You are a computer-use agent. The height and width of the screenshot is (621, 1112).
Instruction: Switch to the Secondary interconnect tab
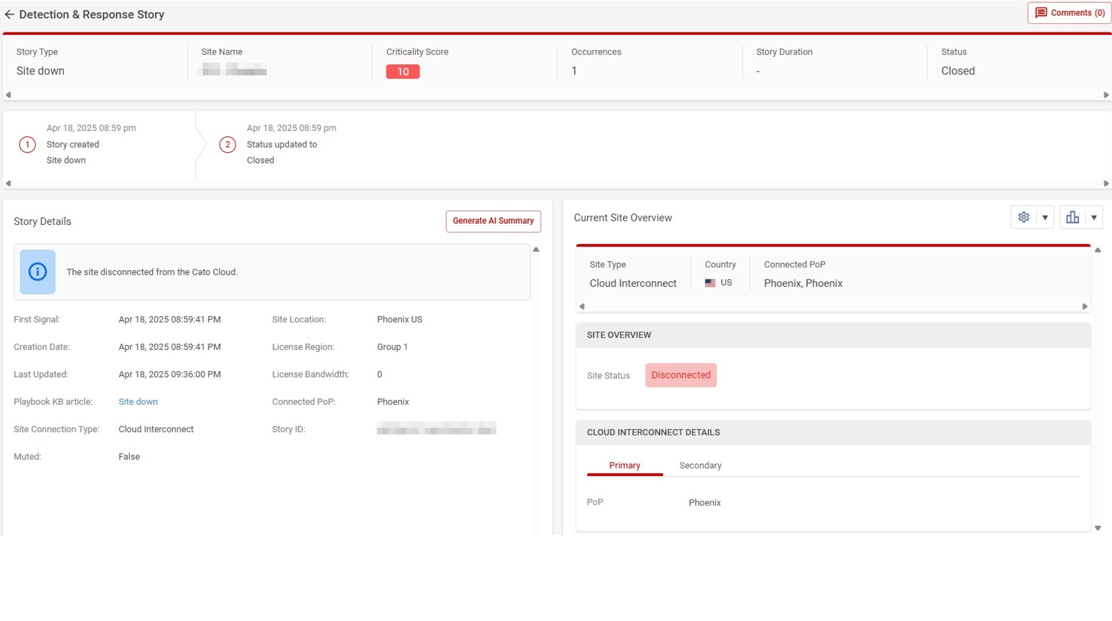click(x=700, y=466)
